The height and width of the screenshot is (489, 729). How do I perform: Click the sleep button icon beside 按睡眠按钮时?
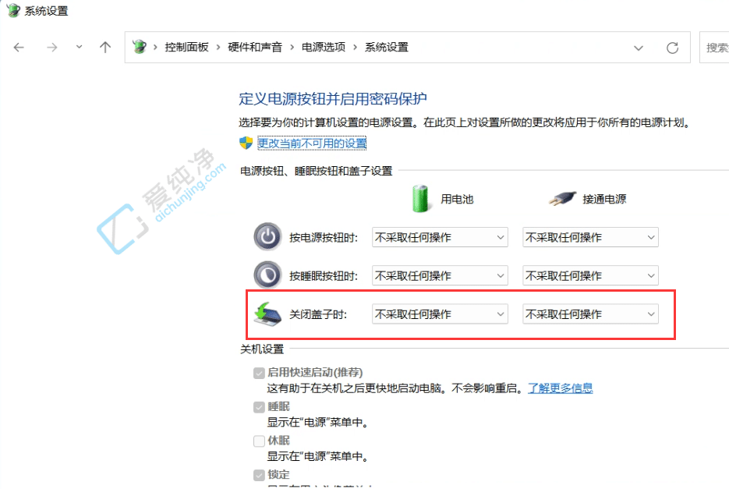[x=267, y=275]
